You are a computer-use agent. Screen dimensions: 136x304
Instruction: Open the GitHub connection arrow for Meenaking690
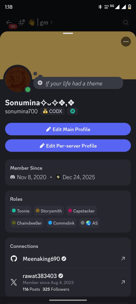123,259
